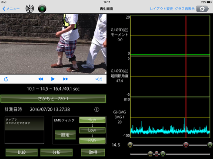Tap the green status indicator light
Screen dimensions: 213x159
pos(42,9)
